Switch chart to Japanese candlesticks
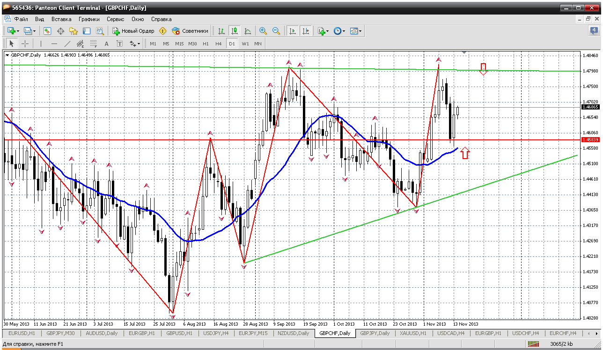Screen dimensions: 603x350 [235, 31]
